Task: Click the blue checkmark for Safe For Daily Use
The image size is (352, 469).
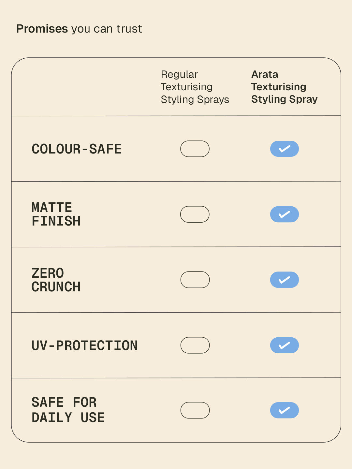Action: tap(284, 410)
